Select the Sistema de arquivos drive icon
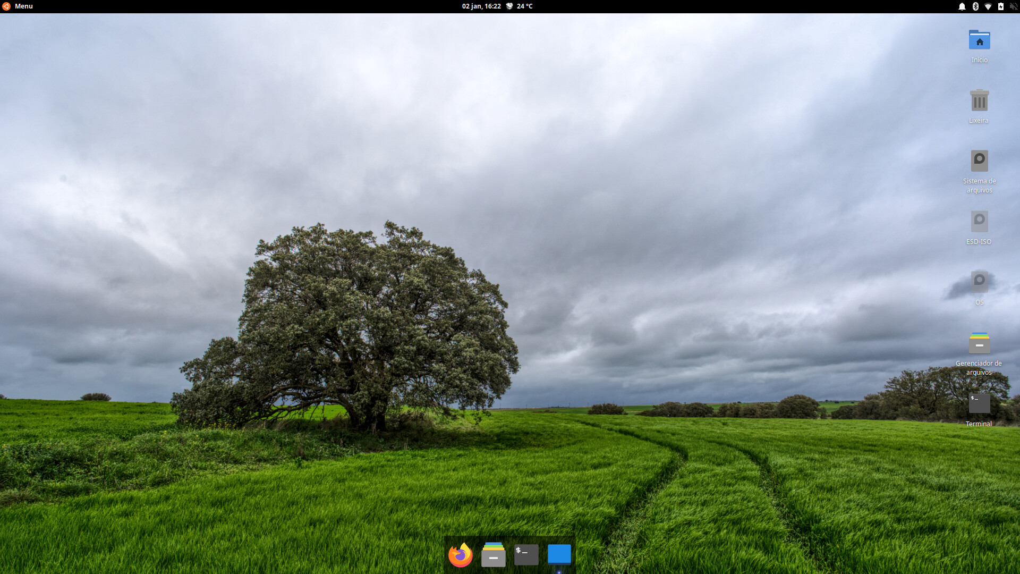Image resolution: width=1020 pixels, height=574 pixels. pos(979,161)
